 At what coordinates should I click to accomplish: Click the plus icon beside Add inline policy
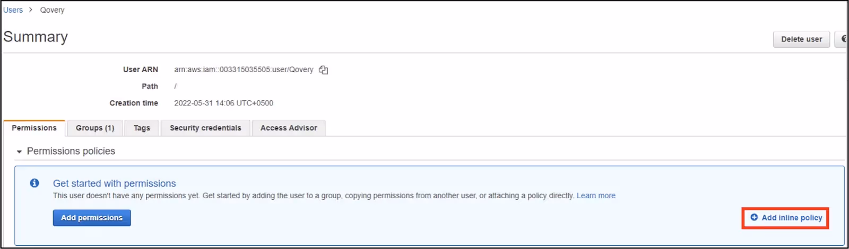754,217
